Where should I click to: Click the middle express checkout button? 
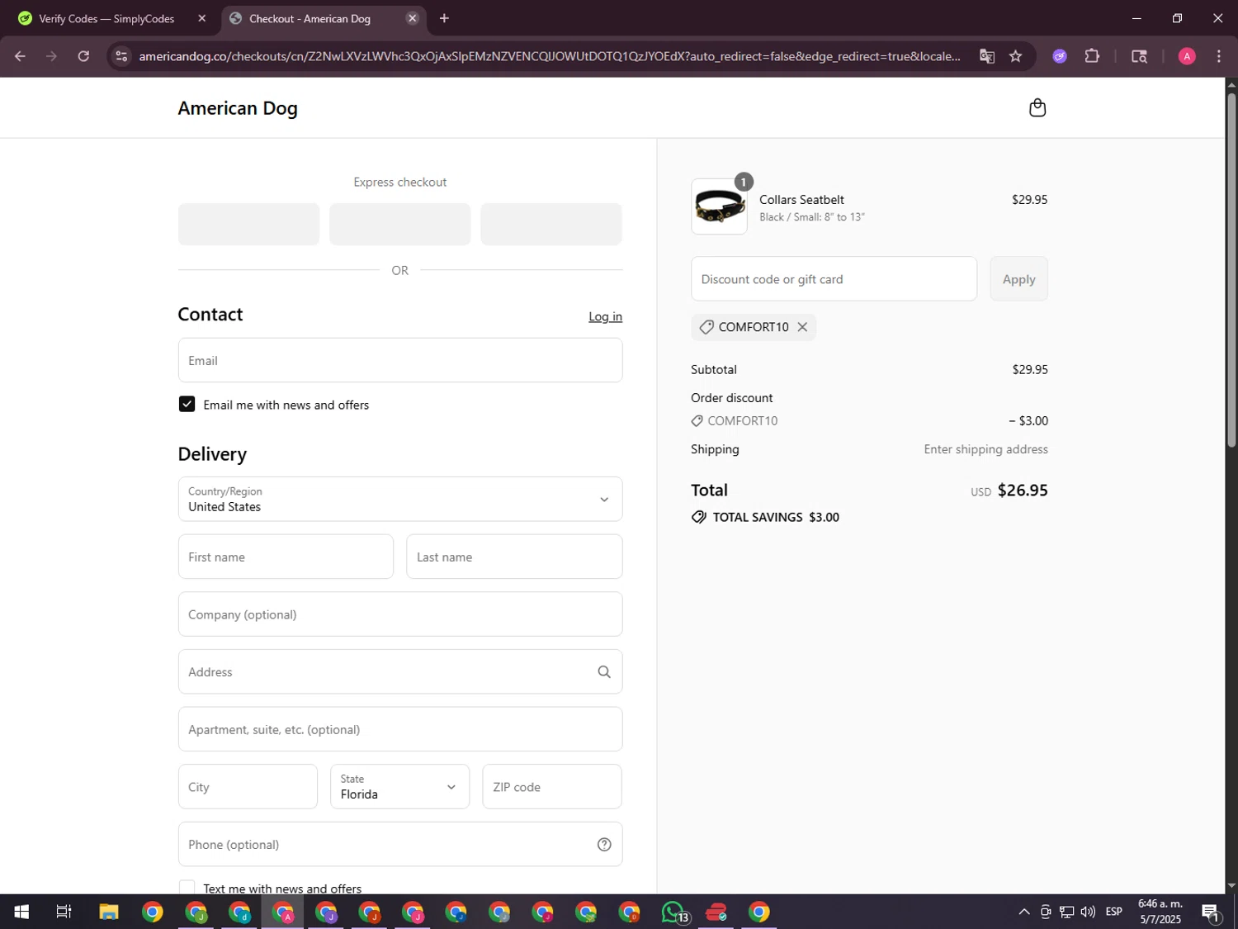pos(400,224)
